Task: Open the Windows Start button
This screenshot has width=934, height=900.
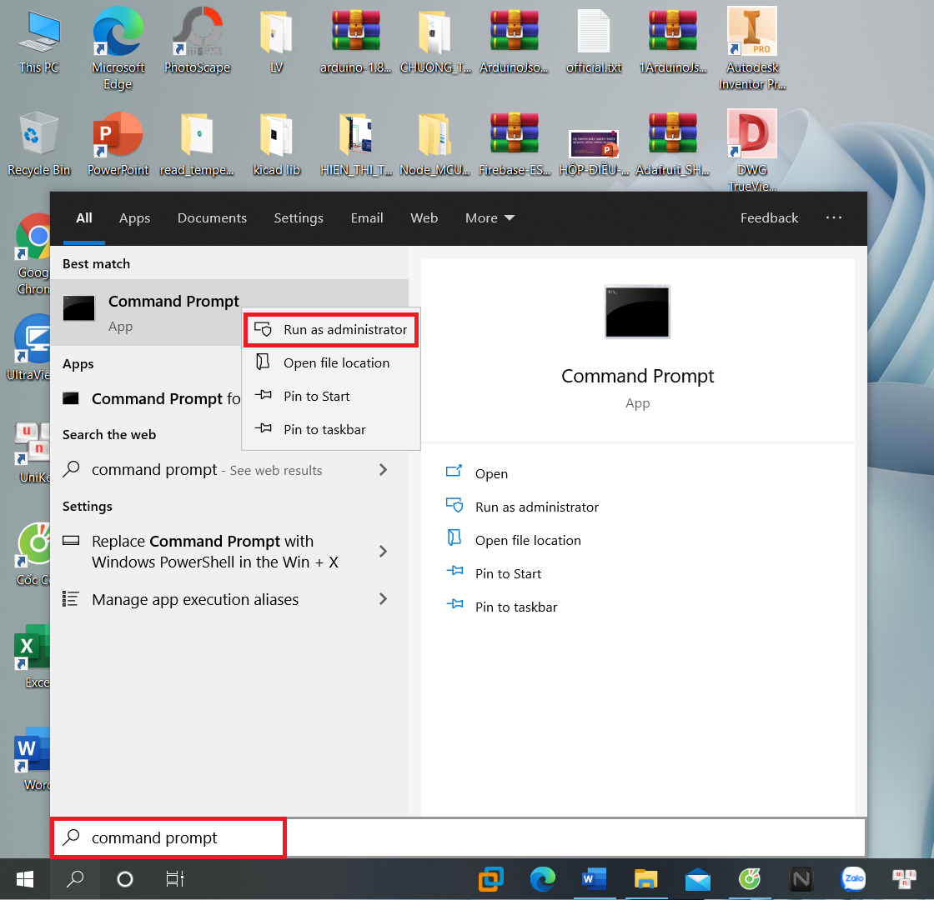Action: (x=25, y=878)
